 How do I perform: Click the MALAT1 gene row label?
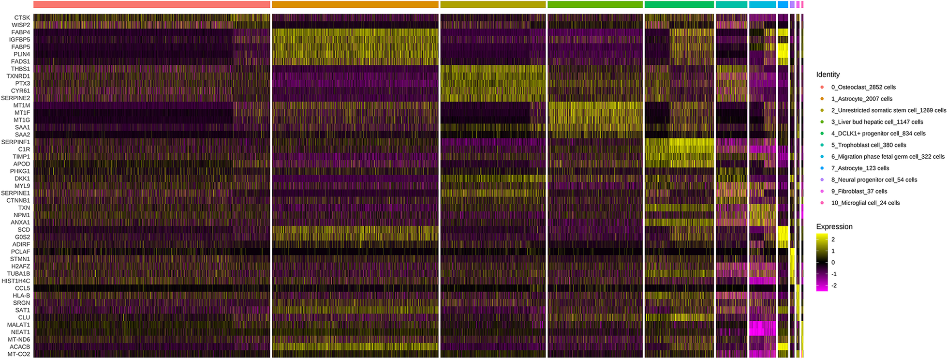coord(18,325)
